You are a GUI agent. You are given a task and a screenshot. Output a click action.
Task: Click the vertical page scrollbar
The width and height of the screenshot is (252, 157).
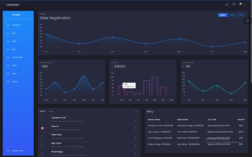251,41
